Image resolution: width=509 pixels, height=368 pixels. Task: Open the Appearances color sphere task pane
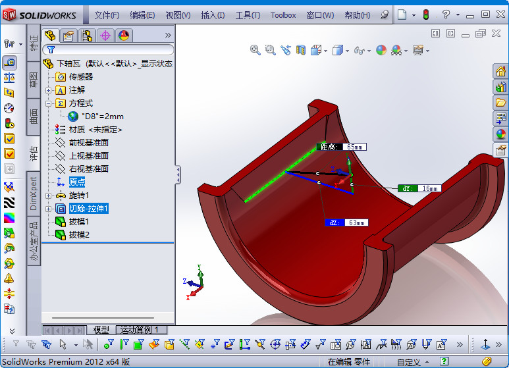500,134
